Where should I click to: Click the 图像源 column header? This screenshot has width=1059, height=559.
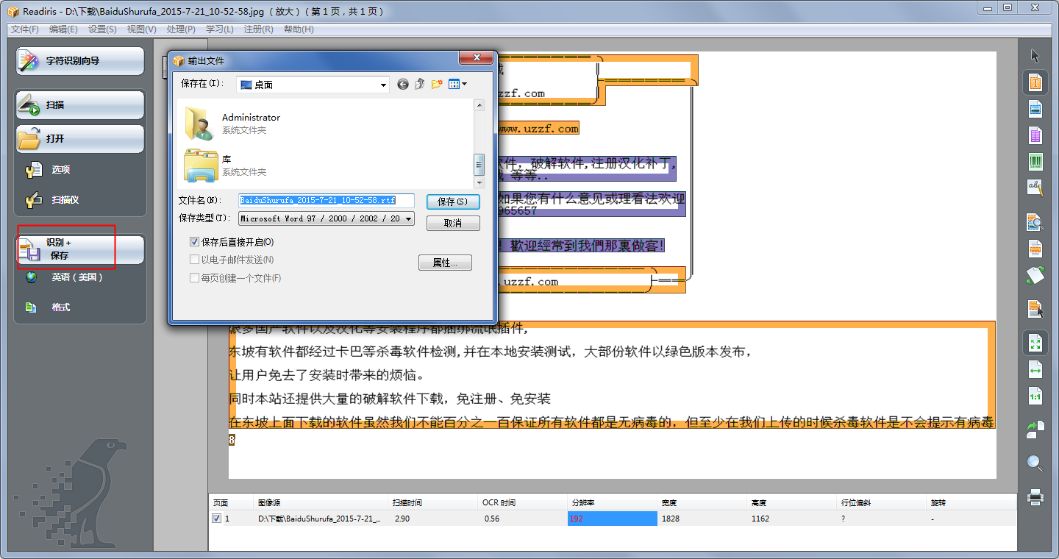(321, 503)
